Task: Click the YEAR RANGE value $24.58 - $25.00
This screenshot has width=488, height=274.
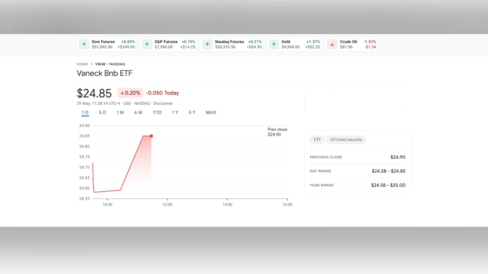Action: [x=388, y=185]
